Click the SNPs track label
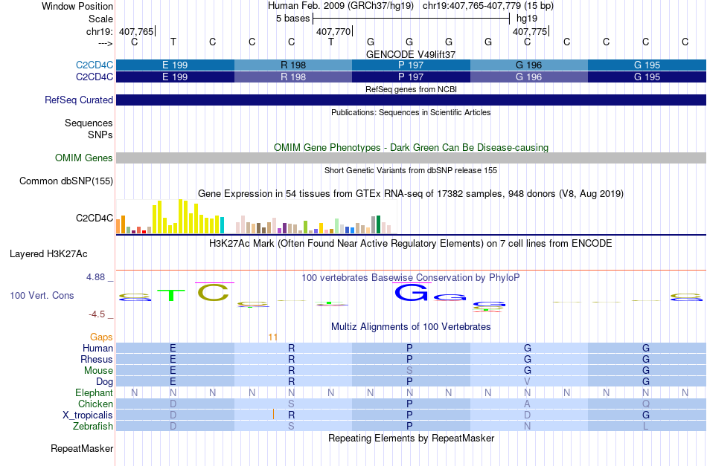 click(100, 135)
